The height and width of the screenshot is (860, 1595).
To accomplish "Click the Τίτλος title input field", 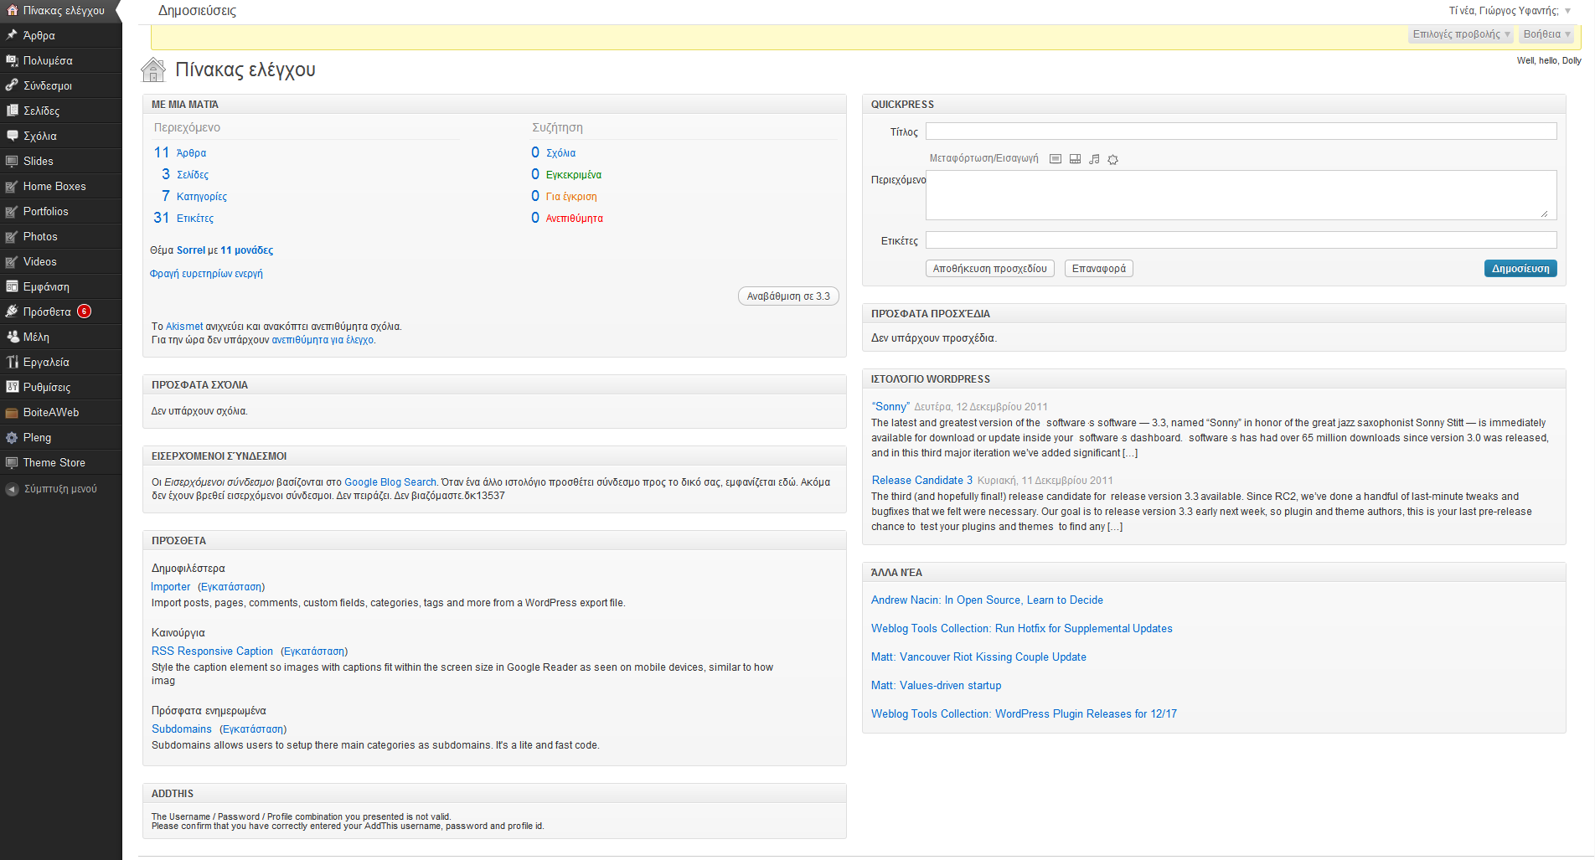I will coord(1241,131).
